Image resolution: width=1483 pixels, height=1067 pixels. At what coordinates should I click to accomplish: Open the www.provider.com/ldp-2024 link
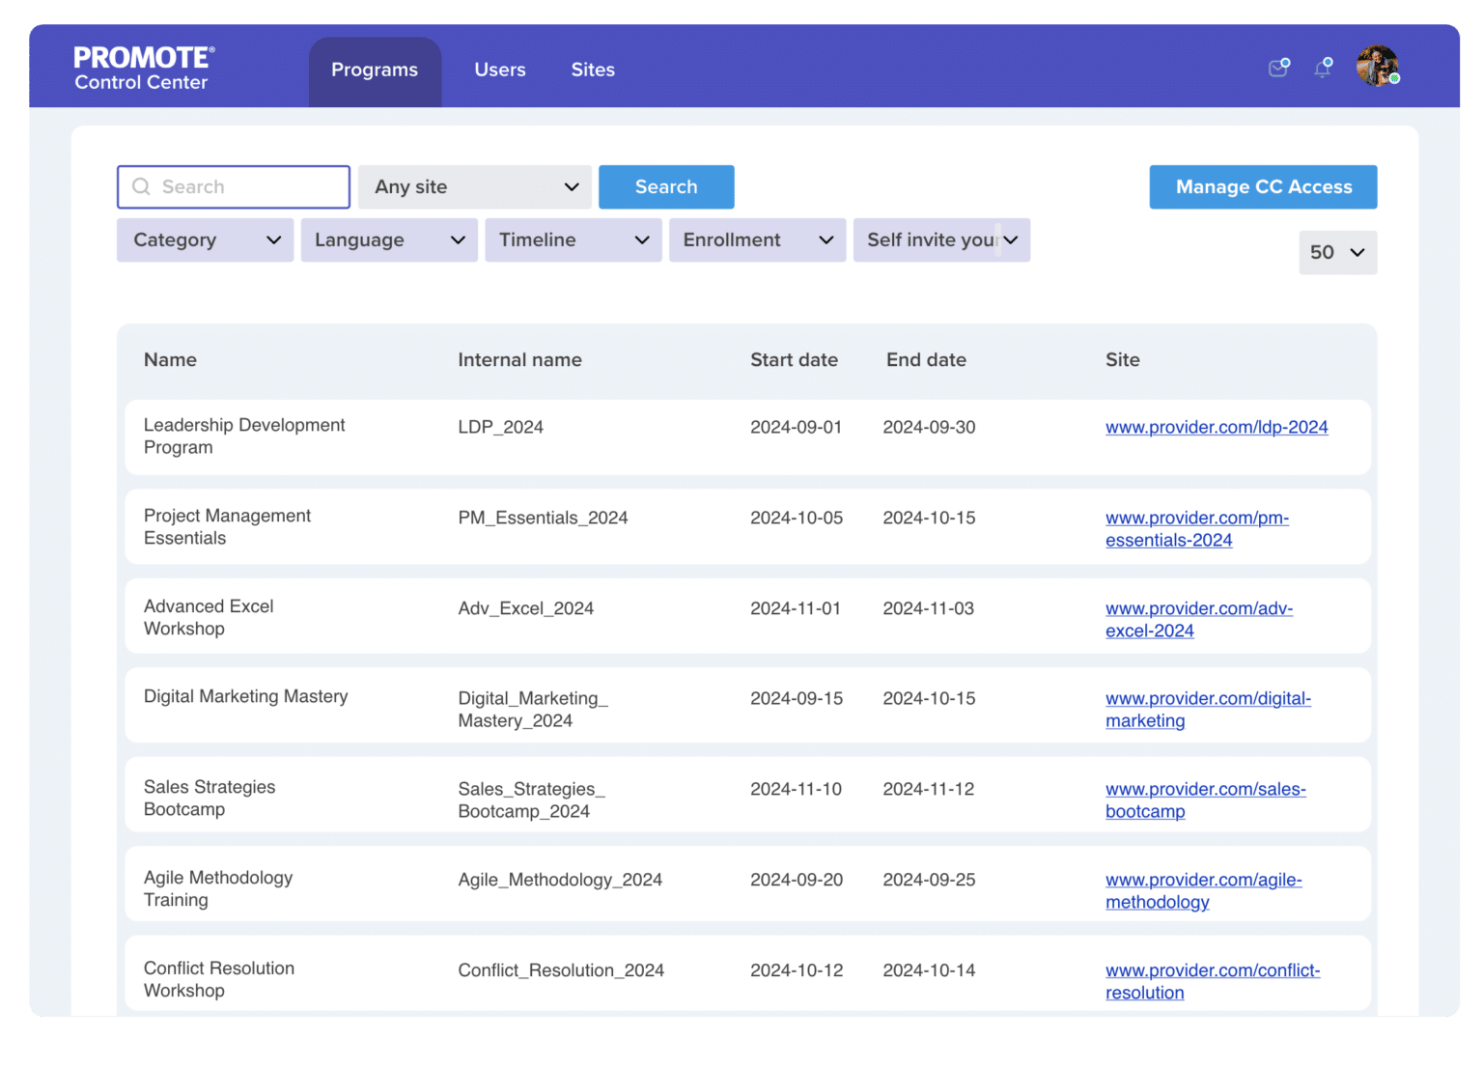pyautogui.click(x=1217, y=427)
